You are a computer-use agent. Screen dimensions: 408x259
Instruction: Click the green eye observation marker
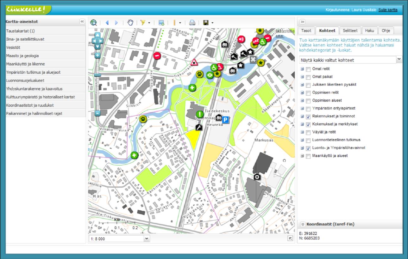pos(210,75)
